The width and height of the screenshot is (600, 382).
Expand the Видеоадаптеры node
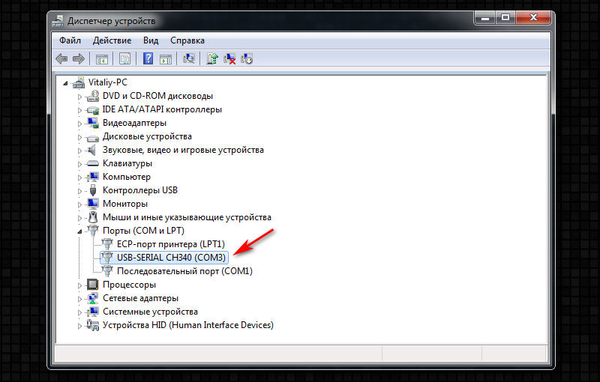[x=79, y=124]
